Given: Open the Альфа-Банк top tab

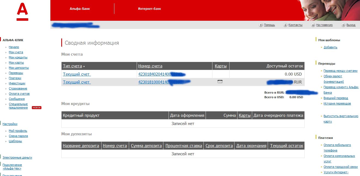Looking at the screenshot, I should tap(80, 9).
